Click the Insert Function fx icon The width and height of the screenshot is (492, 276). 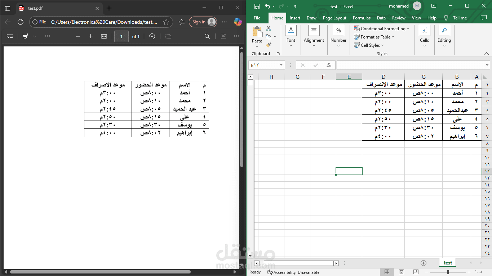pyautogui.click(x=328, y=65)
